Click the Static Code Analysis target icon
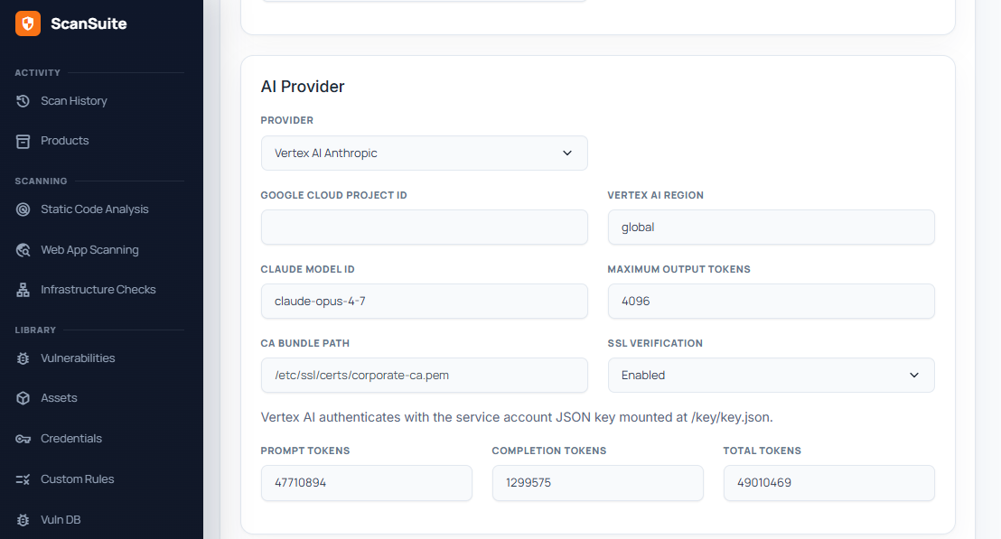 (x=23, y=209)
